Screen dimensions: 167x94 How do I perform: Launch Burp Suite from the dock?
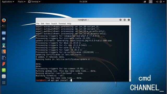pos(4,51)
